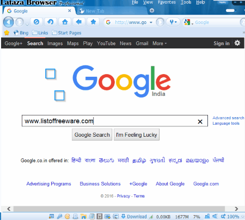245x220 pixels.
Task: Click the Go button next to address bar
Action: click(x=160, y=22)
